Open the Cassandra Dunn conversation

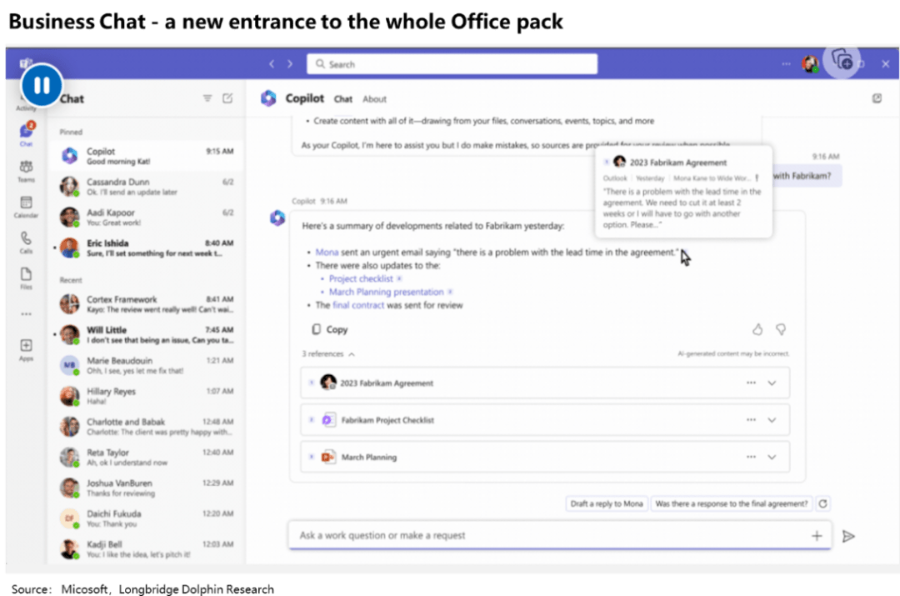tap(147, 187)
